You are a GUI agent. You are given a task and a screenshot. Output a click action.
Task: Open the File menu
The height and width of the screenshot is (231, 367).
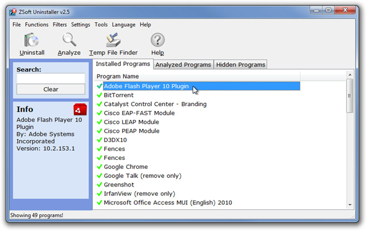(17, 24)
